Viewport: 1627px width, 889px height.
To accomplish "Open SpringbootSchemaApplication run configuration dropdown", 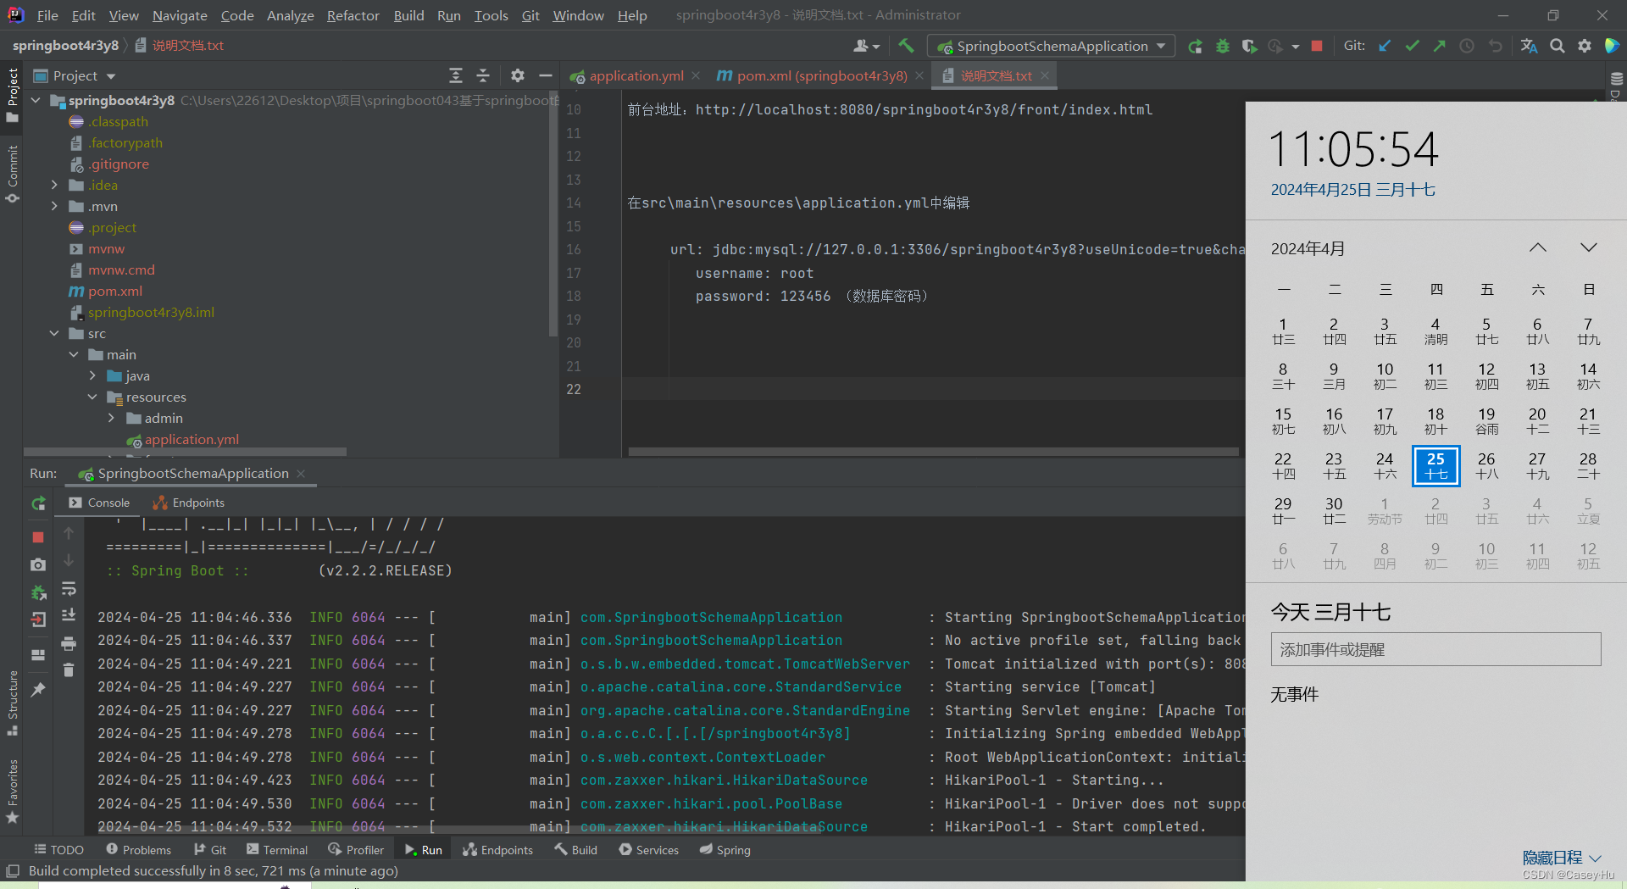I will [x=1051, y=46].
